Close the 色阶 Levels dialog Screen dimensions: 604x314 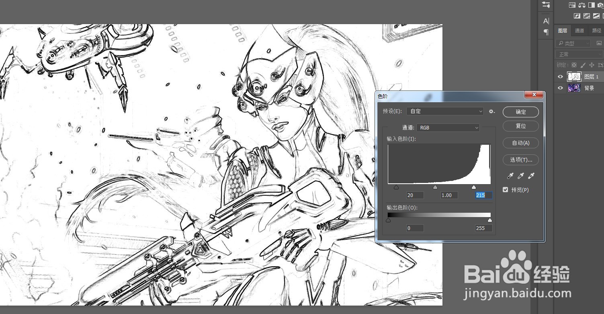[x=534, y=94]
